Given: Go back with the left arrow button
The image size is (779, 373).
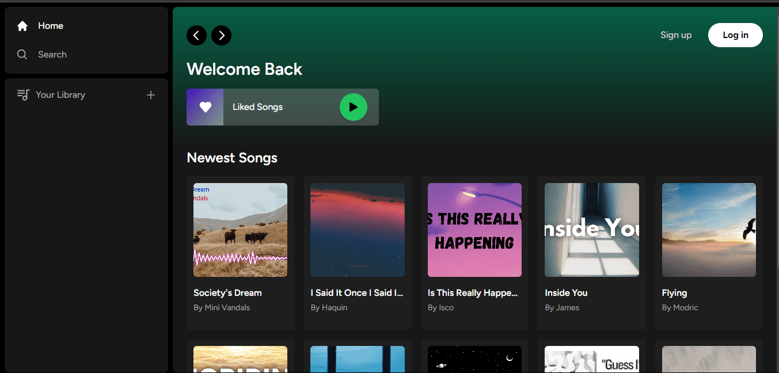Looking at the screenshot, I should coord(196,36).
